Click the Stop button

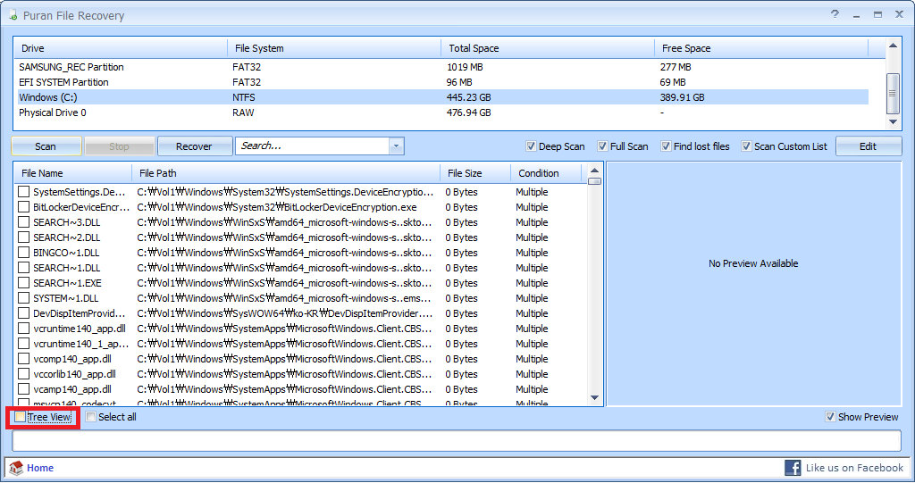pos(120,146)
